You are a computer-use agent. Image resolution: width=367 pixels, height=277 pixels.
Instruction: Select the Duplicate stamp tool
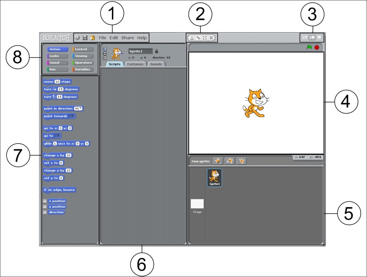pos(192,38)
